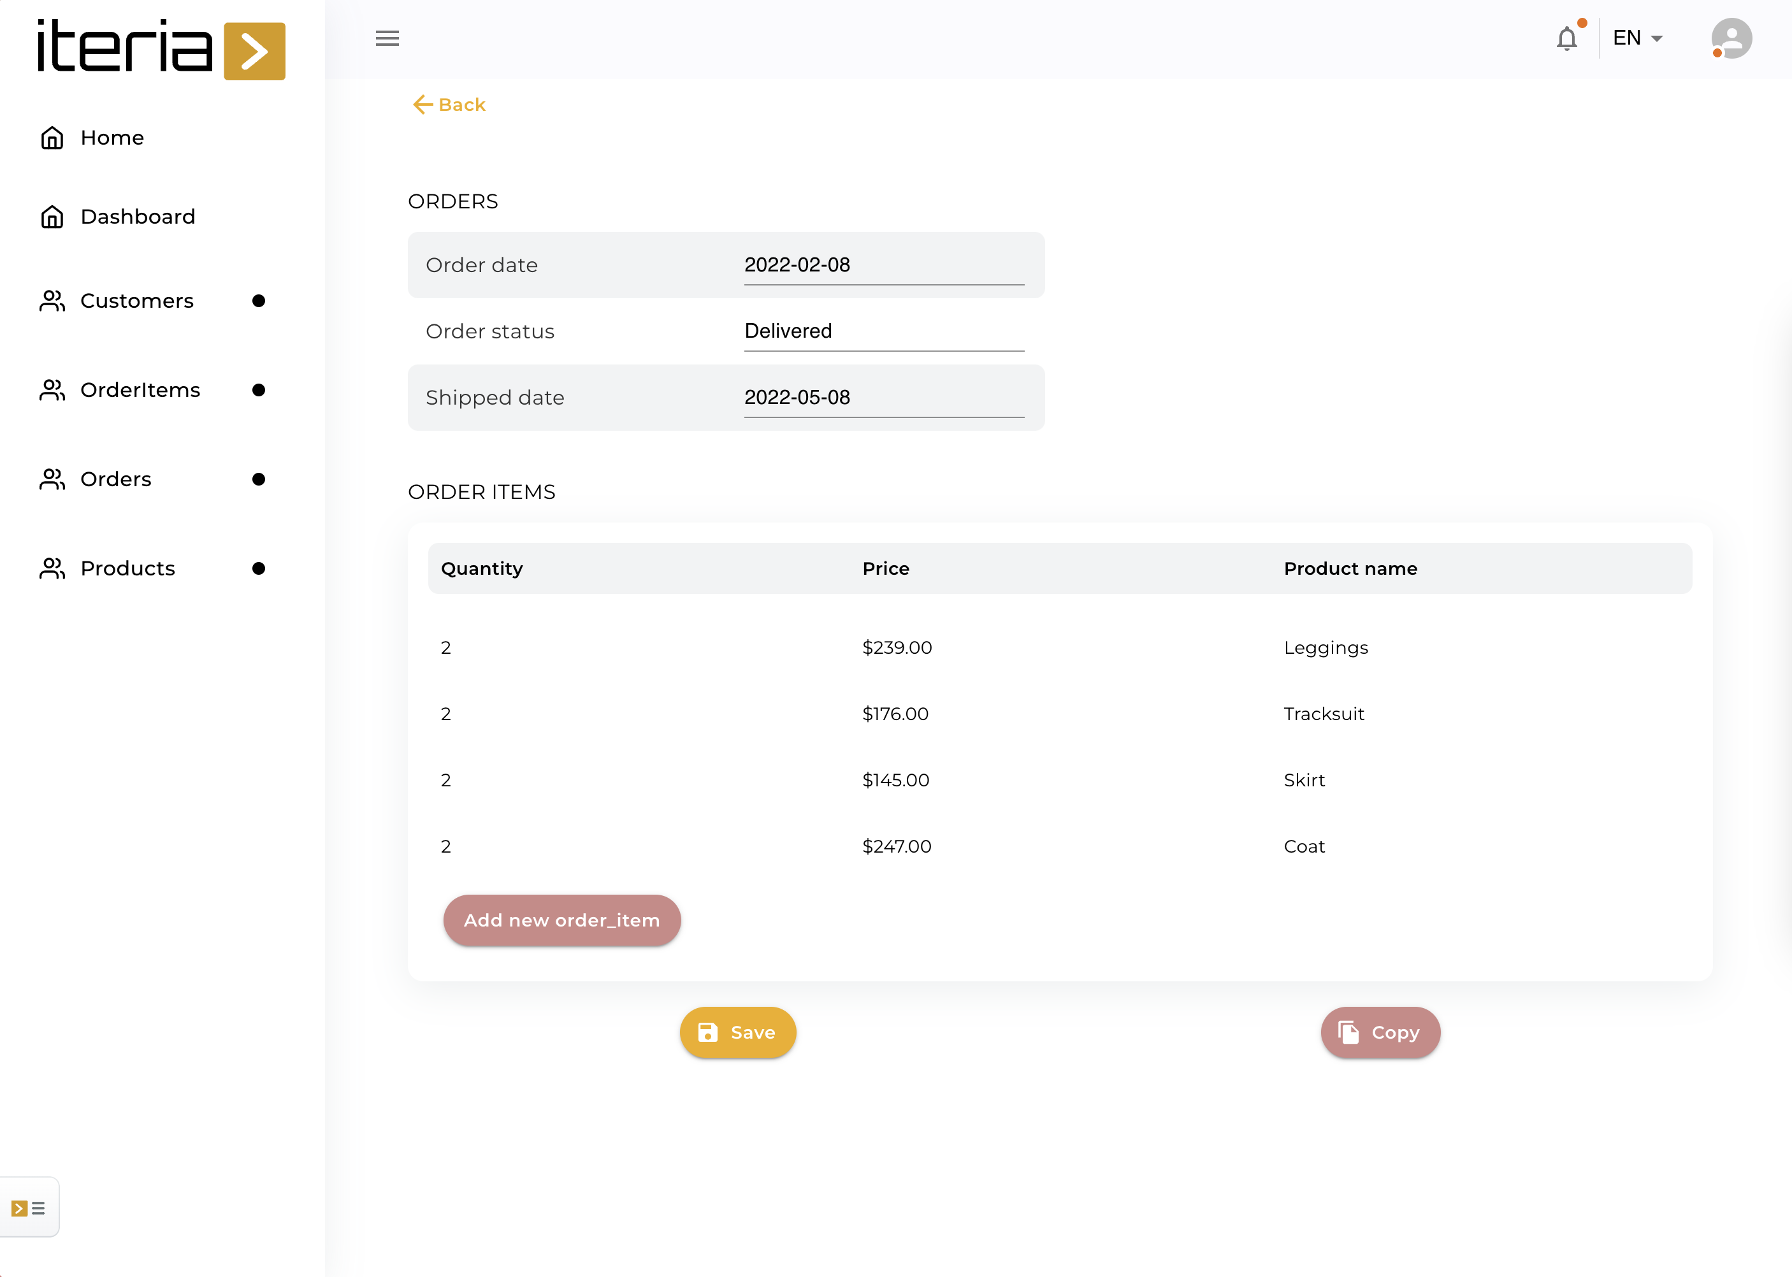Expand the Customers menu dot
The height and width of the screenshot is (1277, 1792).
coord(258,300)
